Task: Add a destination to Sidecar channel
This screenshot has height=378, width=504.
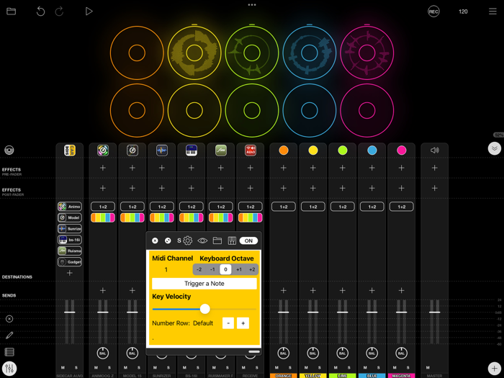Action: click(x=69, y=273)
